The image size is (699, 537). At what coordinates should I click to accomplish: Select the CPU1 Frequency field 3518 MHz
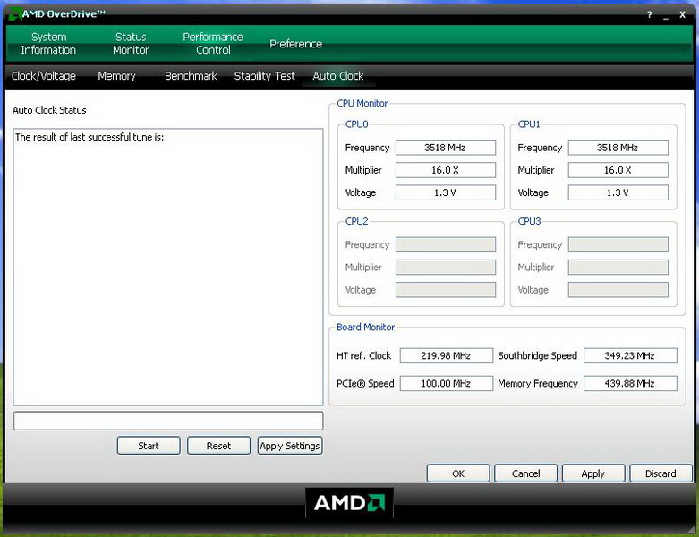click(x=618, y=148)
